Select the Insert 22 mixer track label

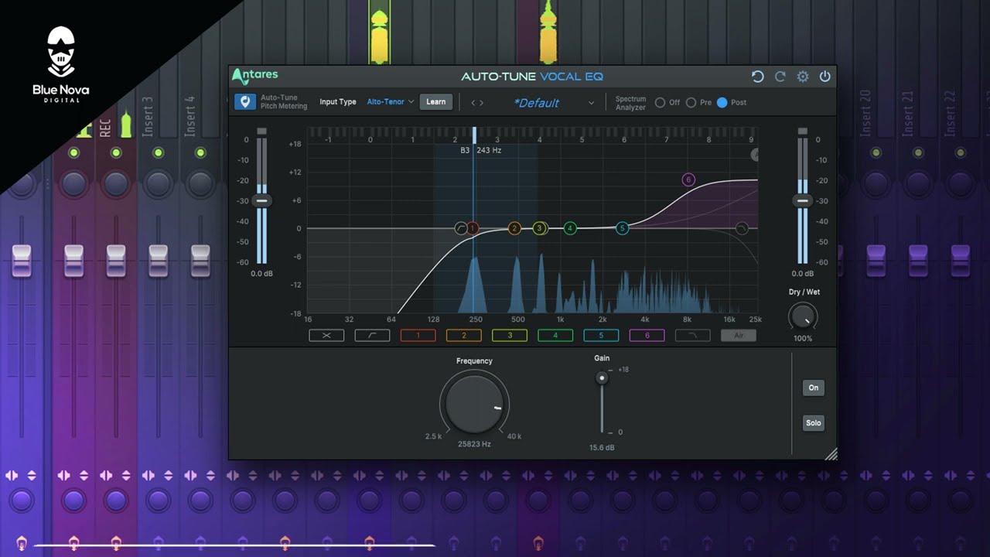pos(951,114)
